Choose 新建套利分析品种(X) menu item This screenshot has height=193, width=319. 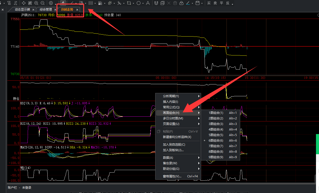178,137
